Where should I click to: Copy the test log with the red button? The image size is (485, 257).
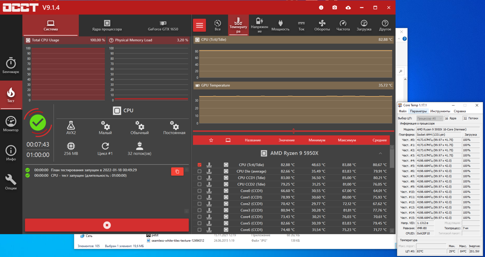pos(177,172)
